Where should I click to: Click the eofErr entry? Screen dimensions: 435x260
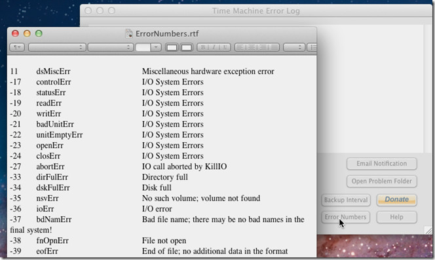(47, 251)
